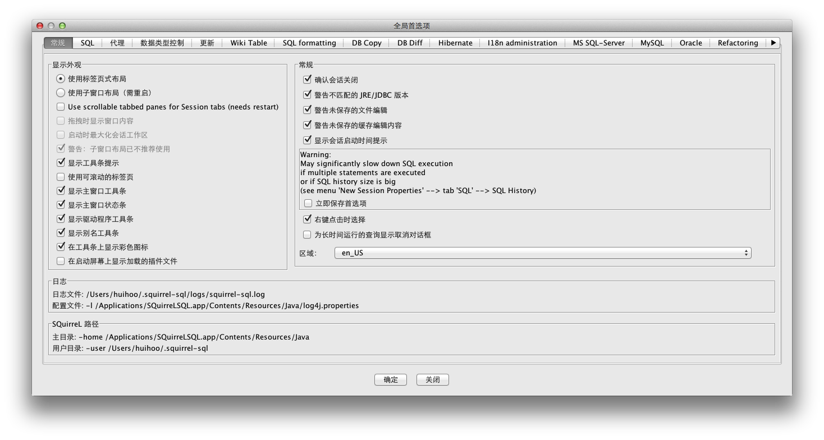This screenshot has width=824, height=440.
Task: Click the 确定 button
Action: tap(391, 380)
